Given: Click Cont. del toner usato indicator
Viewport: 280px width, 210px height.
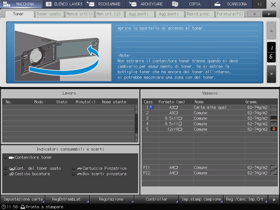Looking at the screenshot, I should click(5, 168).
